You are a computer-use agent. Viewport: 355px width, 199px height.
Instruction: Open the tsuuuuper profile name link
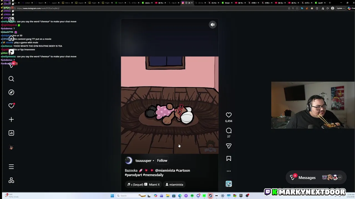click(143, 161)
